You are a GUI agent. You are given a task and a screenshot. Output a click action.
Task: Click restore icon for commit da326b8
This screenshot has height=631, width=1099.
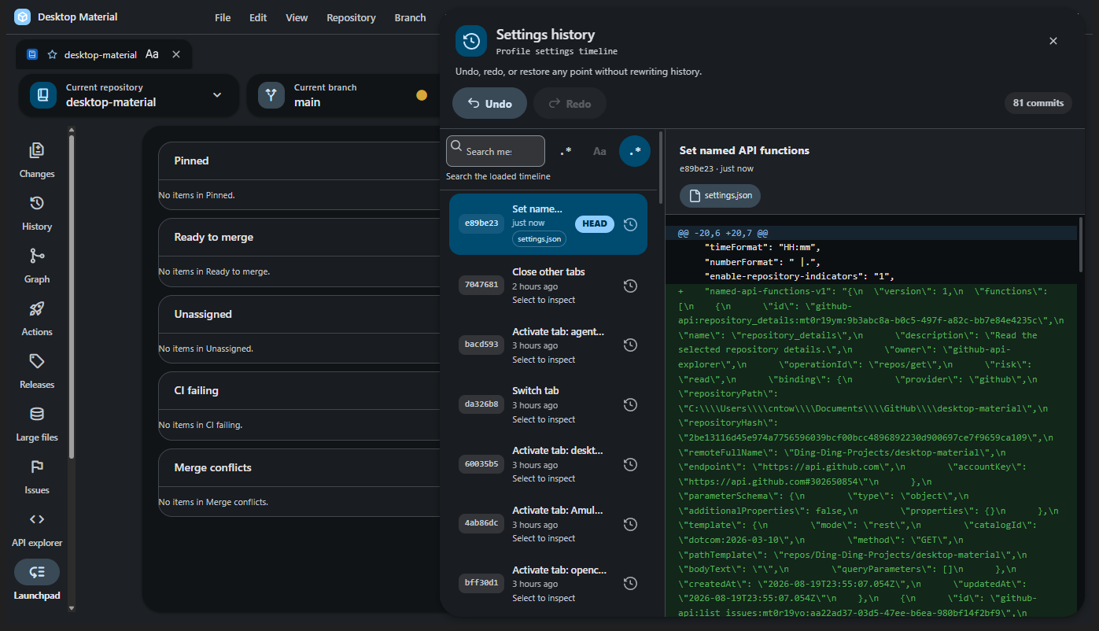629,404
